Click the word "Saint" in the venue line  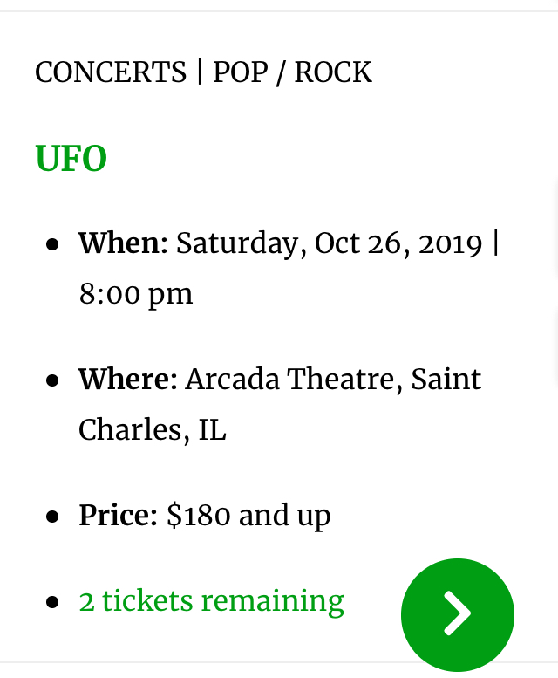point(446,380)
